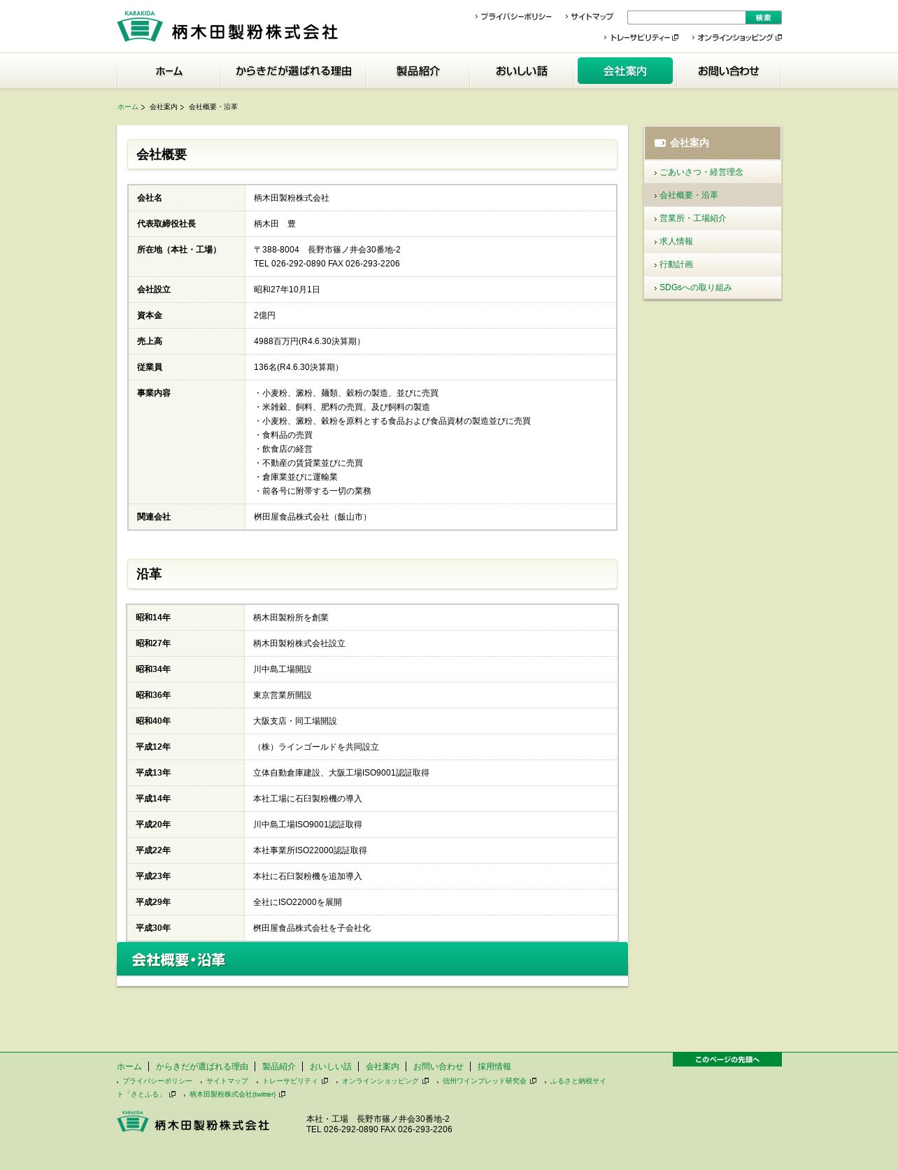Viewport: 898px width, 1170px height.
Task: Click the footer 採用情報 link
Action: [494, 1066]
